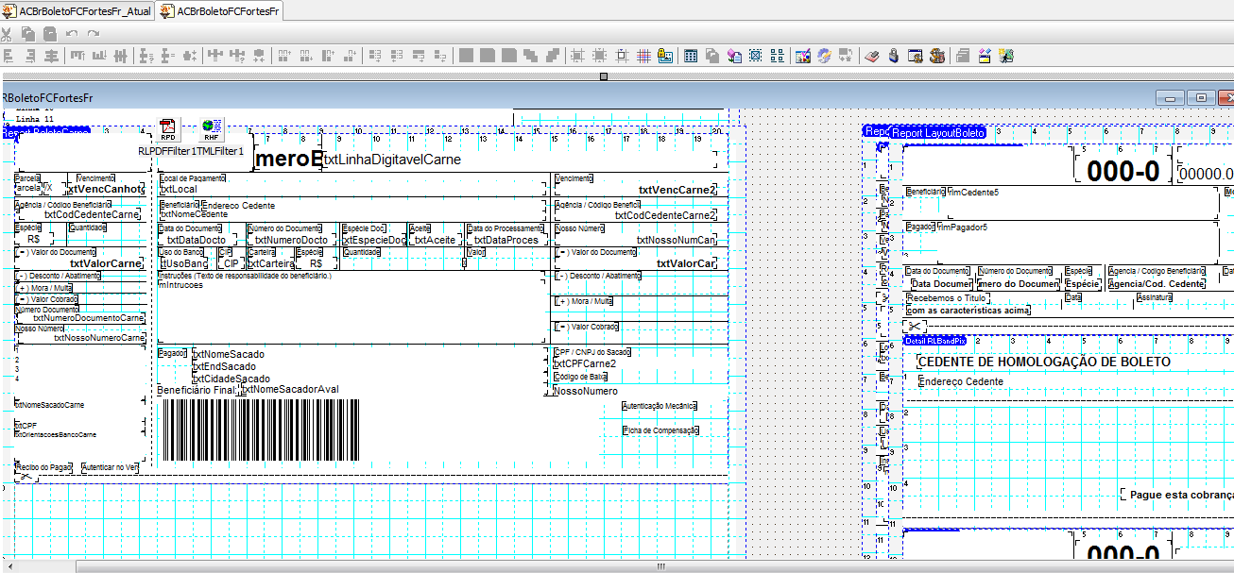1234x573 pixels.
Task: Select the Recebemos o Título label
Action: tap(946, 297)
